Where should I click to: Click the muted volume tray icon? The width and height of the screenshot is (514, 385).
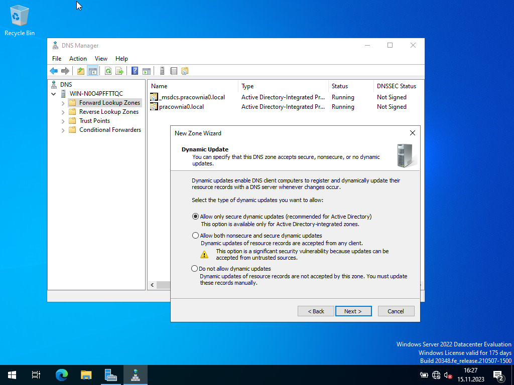(x=448, y=375)
